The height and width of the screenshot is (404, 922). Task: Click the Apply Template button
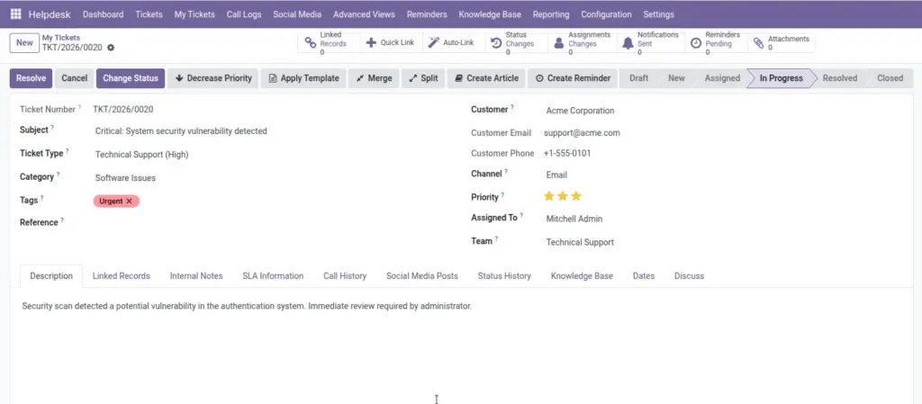coord(303,78)
